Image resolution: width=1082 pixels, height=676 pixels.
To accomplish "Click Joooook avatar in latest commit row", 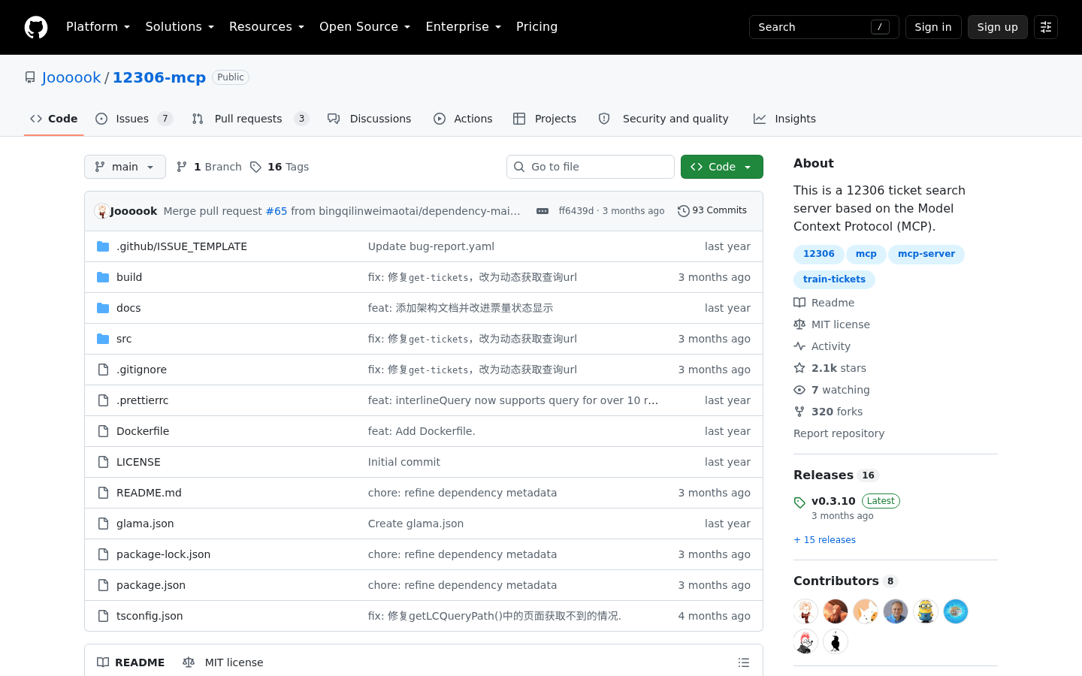I will pos(101,211).
